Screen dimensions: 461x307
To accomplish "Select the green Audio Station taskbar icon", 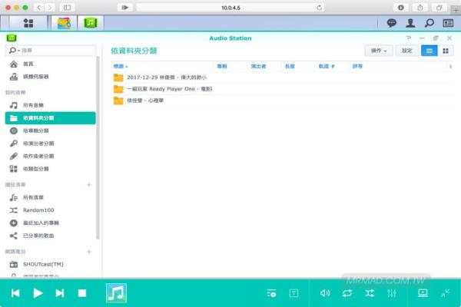I will 90,23.
